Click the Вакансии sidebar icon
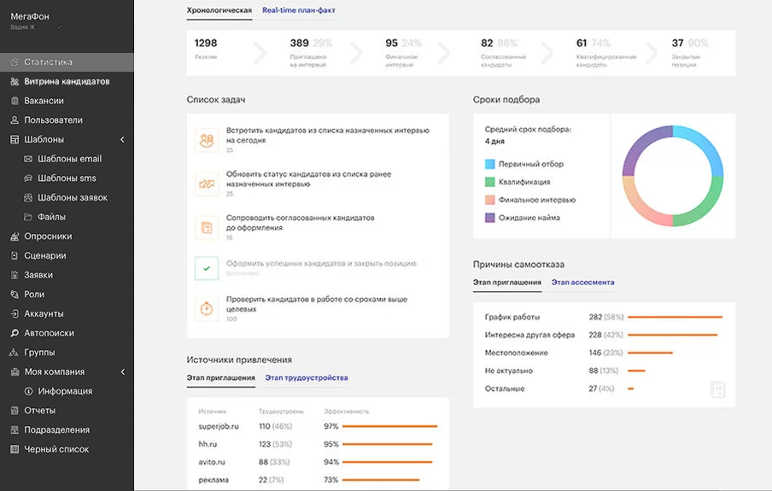The width and height of the screenshot is (772, 491). (x=15, y=101)
